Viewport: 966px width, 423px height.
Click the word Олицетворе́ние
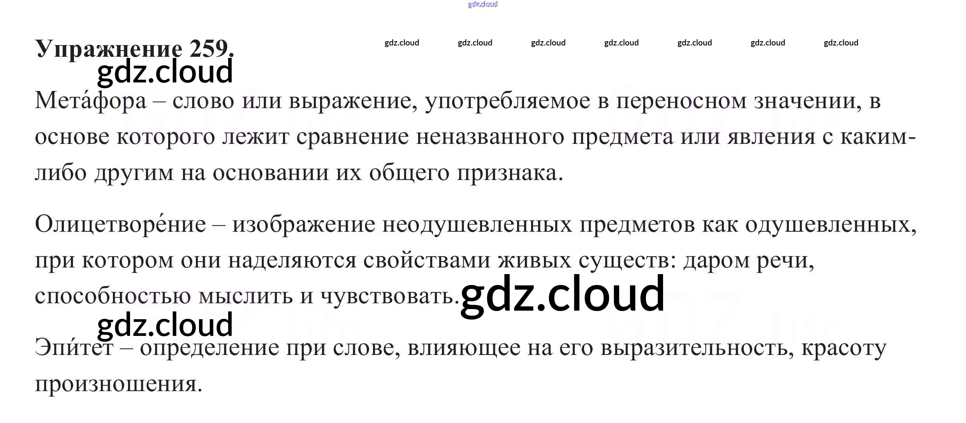[x=120, y=224]
